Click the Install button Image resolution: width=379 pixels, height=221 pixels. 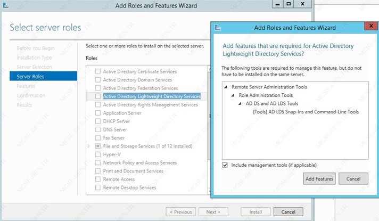(x=256, y=212)
